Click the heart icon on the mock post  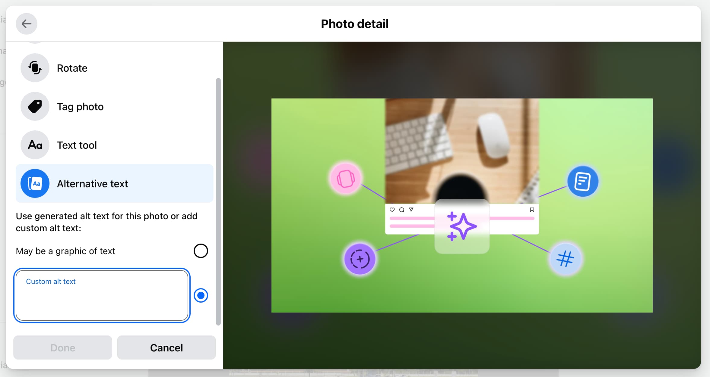pos(392,210)
